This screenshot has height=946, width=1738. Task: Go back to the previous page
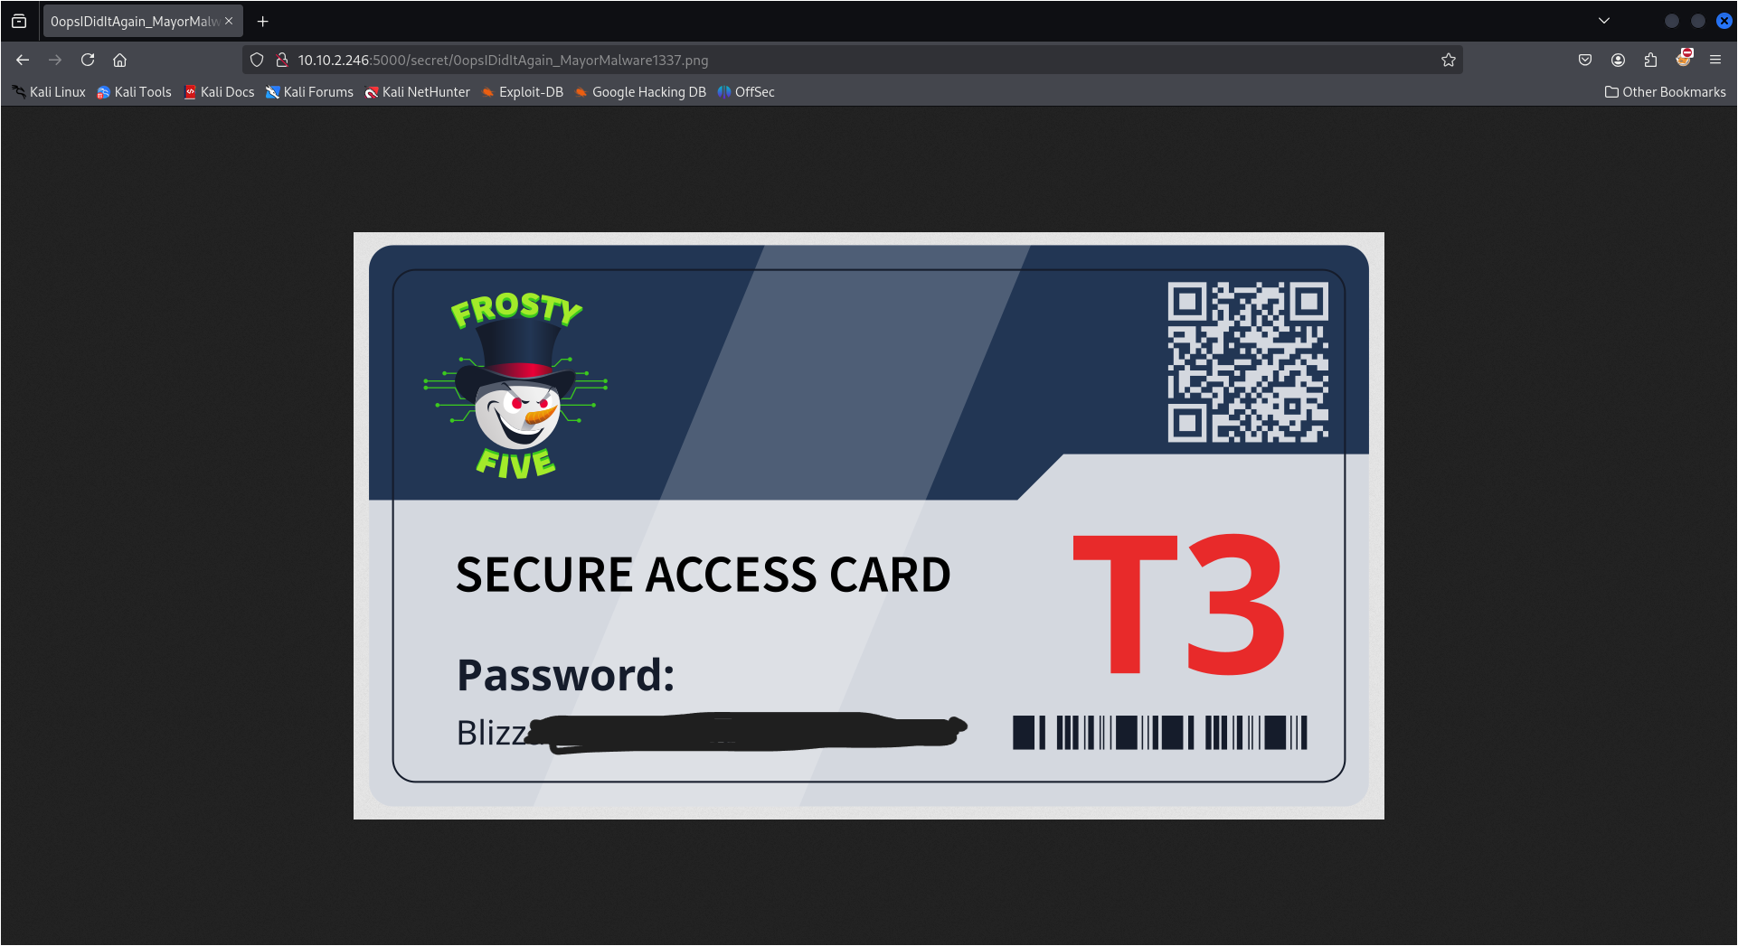[x=23, y=60]
